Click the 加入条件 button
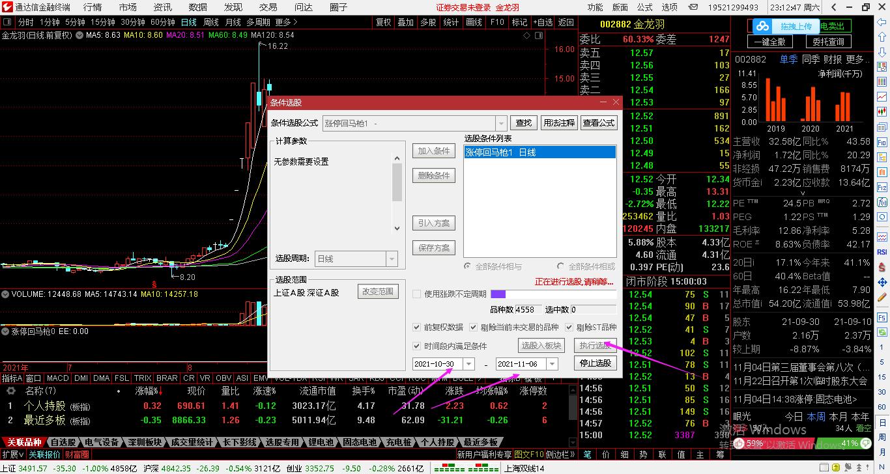Viewport: 890px width, 474px height. point(433,150)
